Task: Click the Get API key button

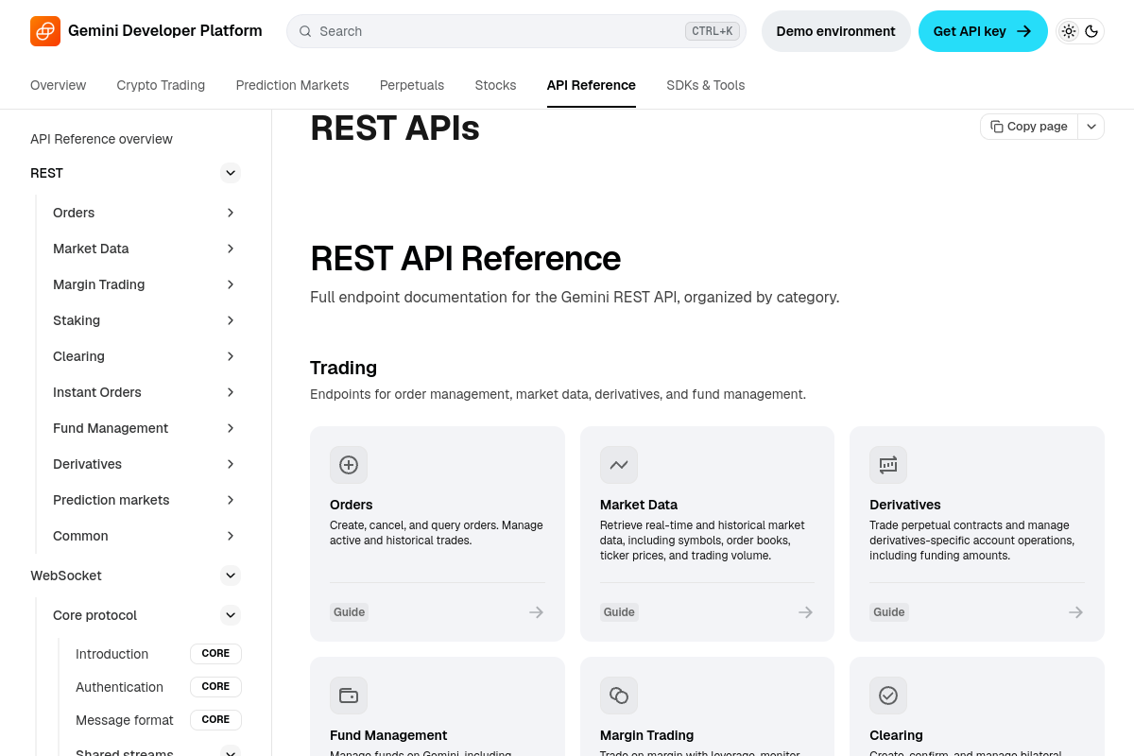Action: pyautogui.click(x=983, y=31)
